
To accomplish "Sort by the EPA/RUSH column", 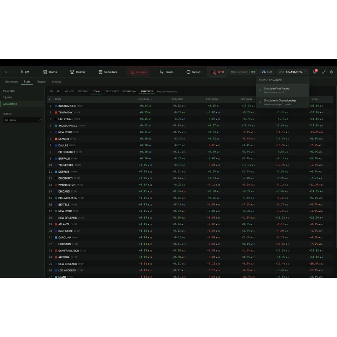I will (x=213, y=99).
